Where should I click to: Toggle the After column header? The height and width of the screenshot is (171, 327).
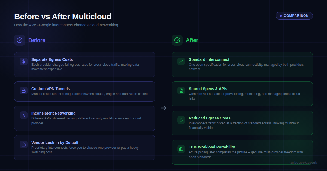(192, 40)
